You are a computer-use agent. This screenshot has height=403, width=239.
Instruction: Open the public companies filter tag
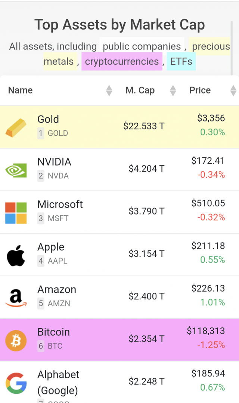[142, 47]
